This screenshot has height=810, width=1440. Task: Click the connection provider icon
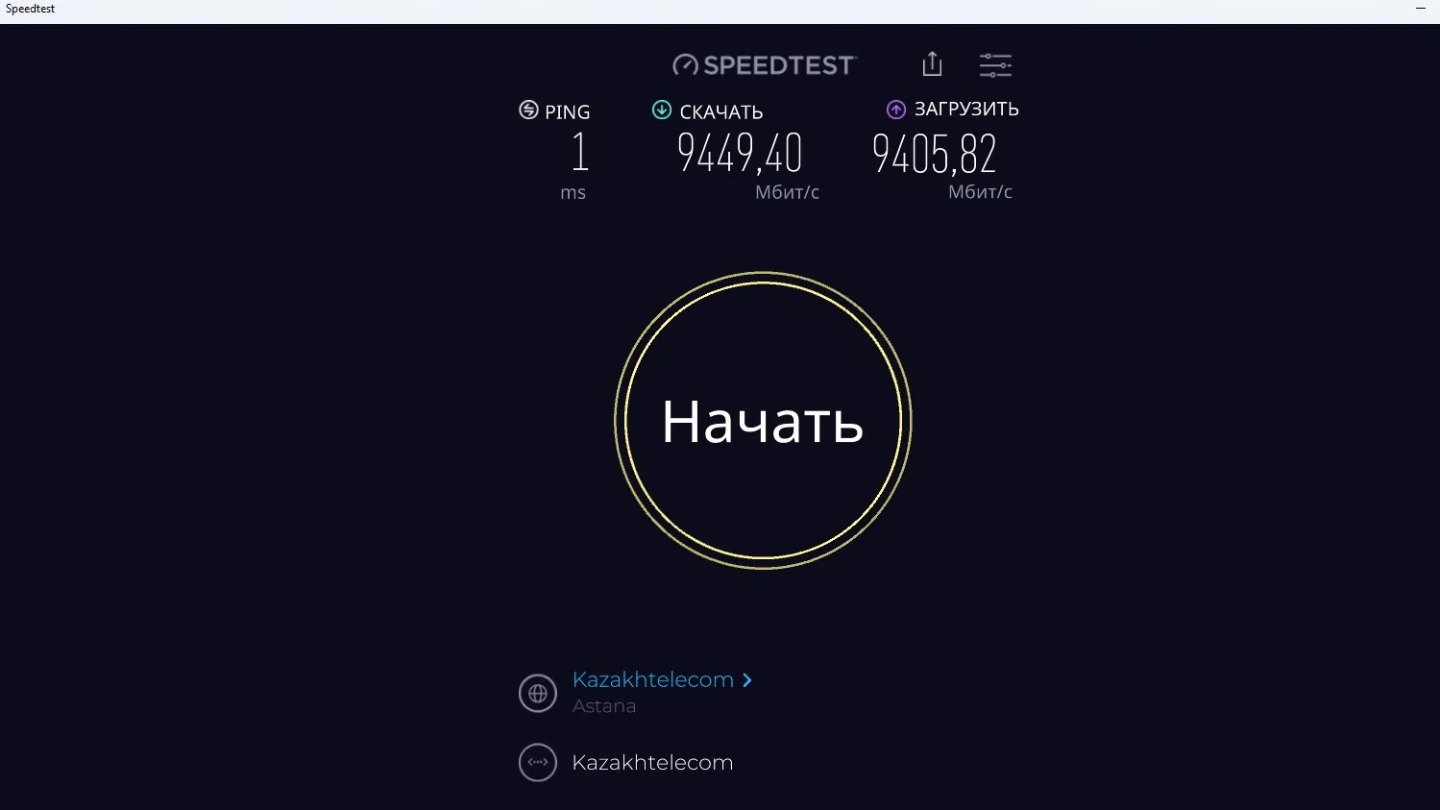(x=538, y=762)
